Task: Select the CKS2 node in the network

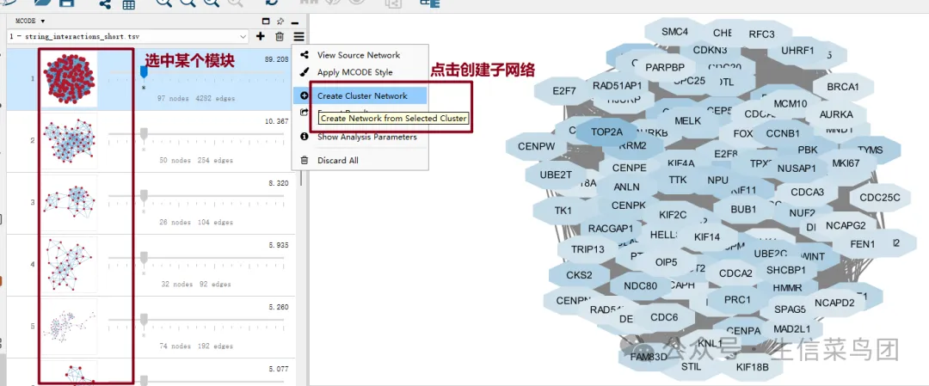Action: coord(579,275)
